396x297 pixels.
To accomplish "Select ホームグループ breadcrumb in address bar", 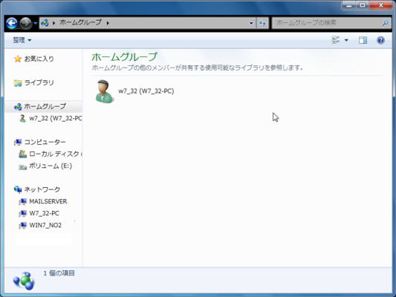I will click(x=80, y=22).
